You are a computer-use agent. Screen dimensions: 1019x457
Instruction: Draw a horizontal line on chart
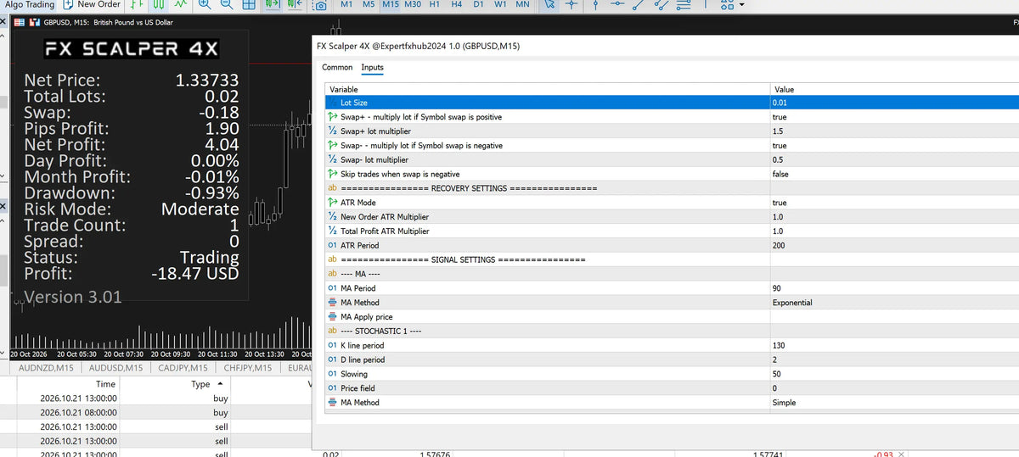coord(617,5)
